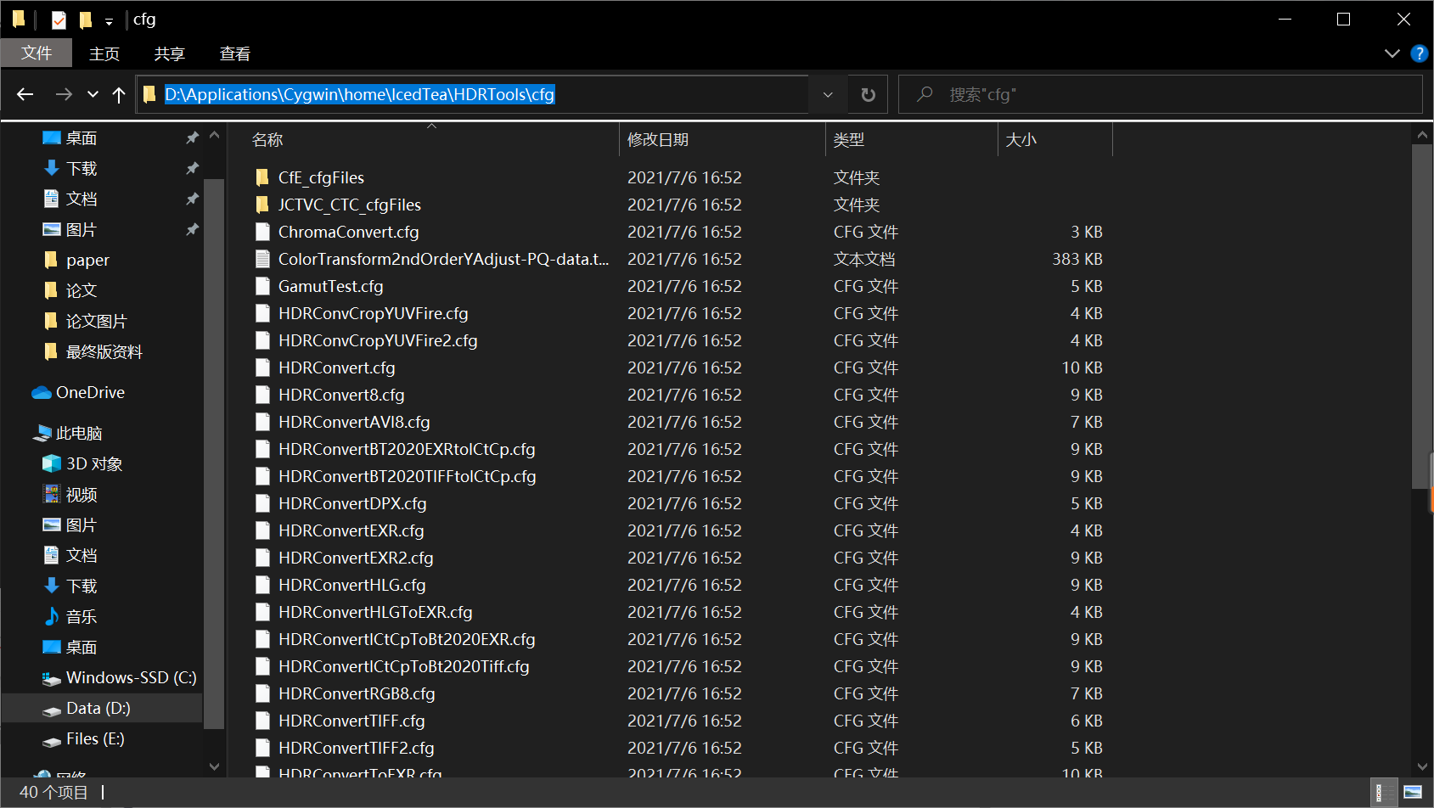Open the Data (D:) drive in sidebar
This screenshot has height=808, width=1434.
pyautogui.click(x=98, y=707)
